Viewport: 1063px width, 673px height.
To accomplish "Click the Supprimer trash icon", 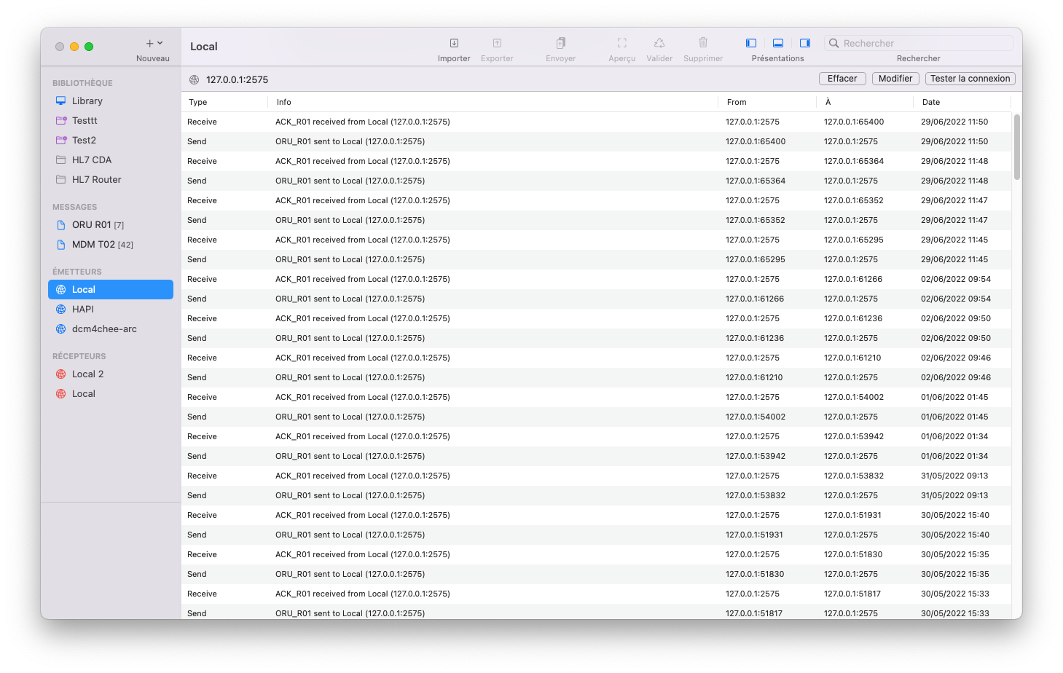I will (x=703, y=44).
